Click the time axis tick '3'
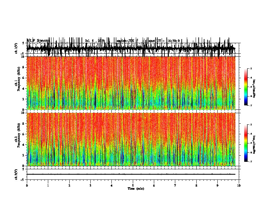 pos(90,186)
